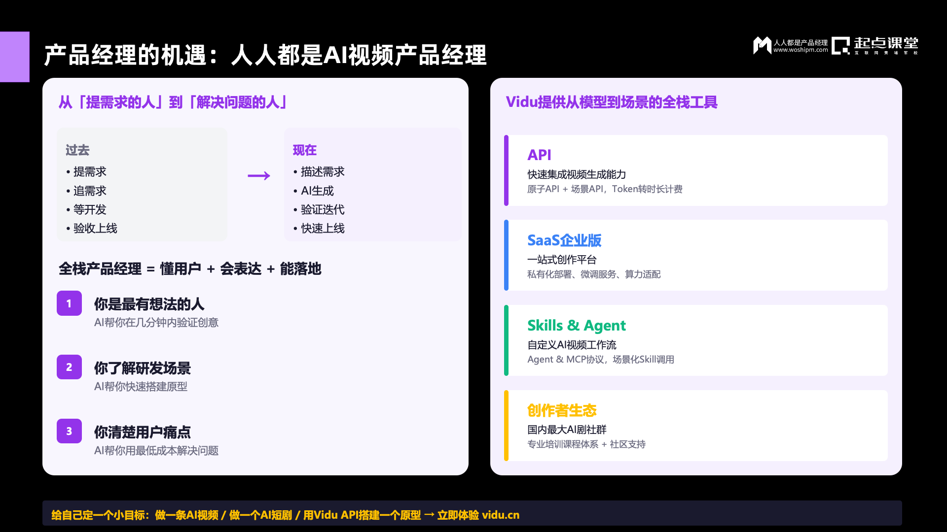Select the 现在 column header

[x=305, y=150]
